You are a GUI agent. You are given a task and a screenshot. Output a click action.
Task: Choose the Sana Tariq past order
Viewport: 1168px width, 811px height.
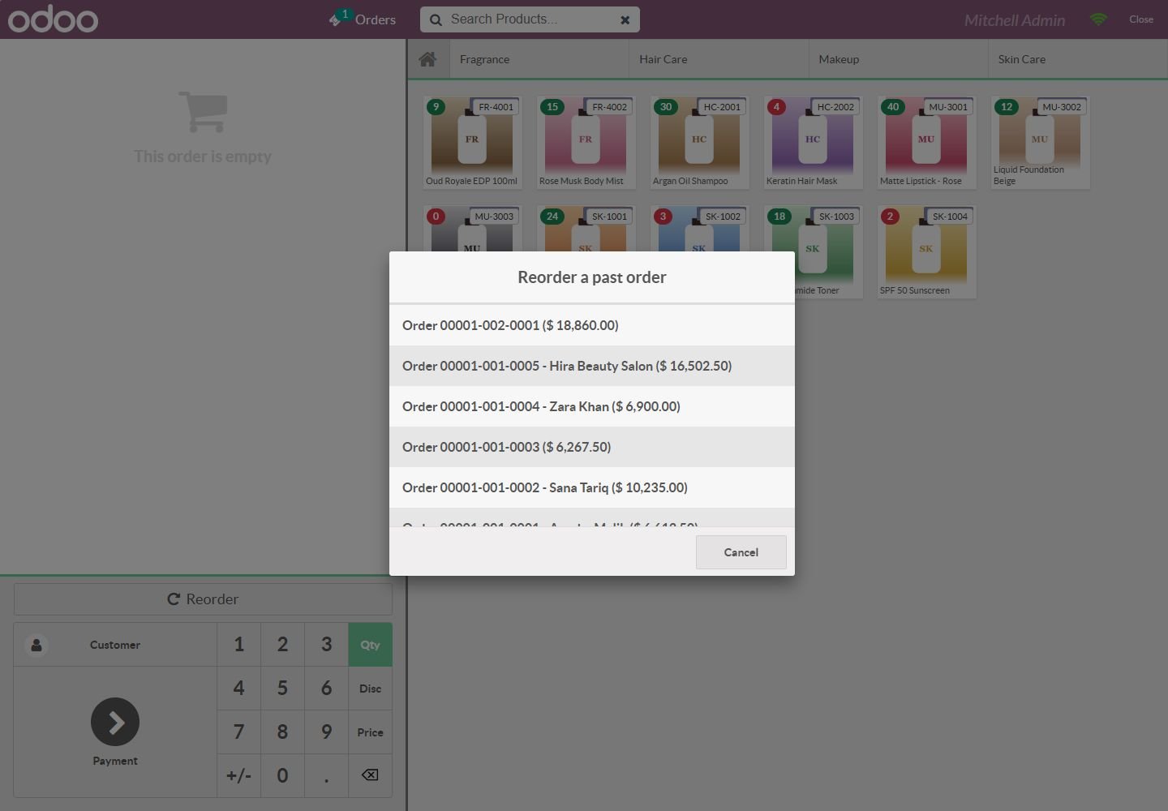click(592, 487)
